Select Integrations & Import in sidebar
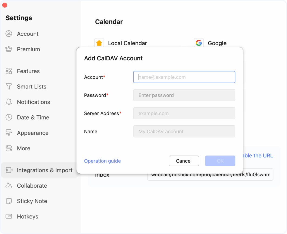The height and width of the screenshot is (234, 287). pyautogui.click(x=40, y=170)
